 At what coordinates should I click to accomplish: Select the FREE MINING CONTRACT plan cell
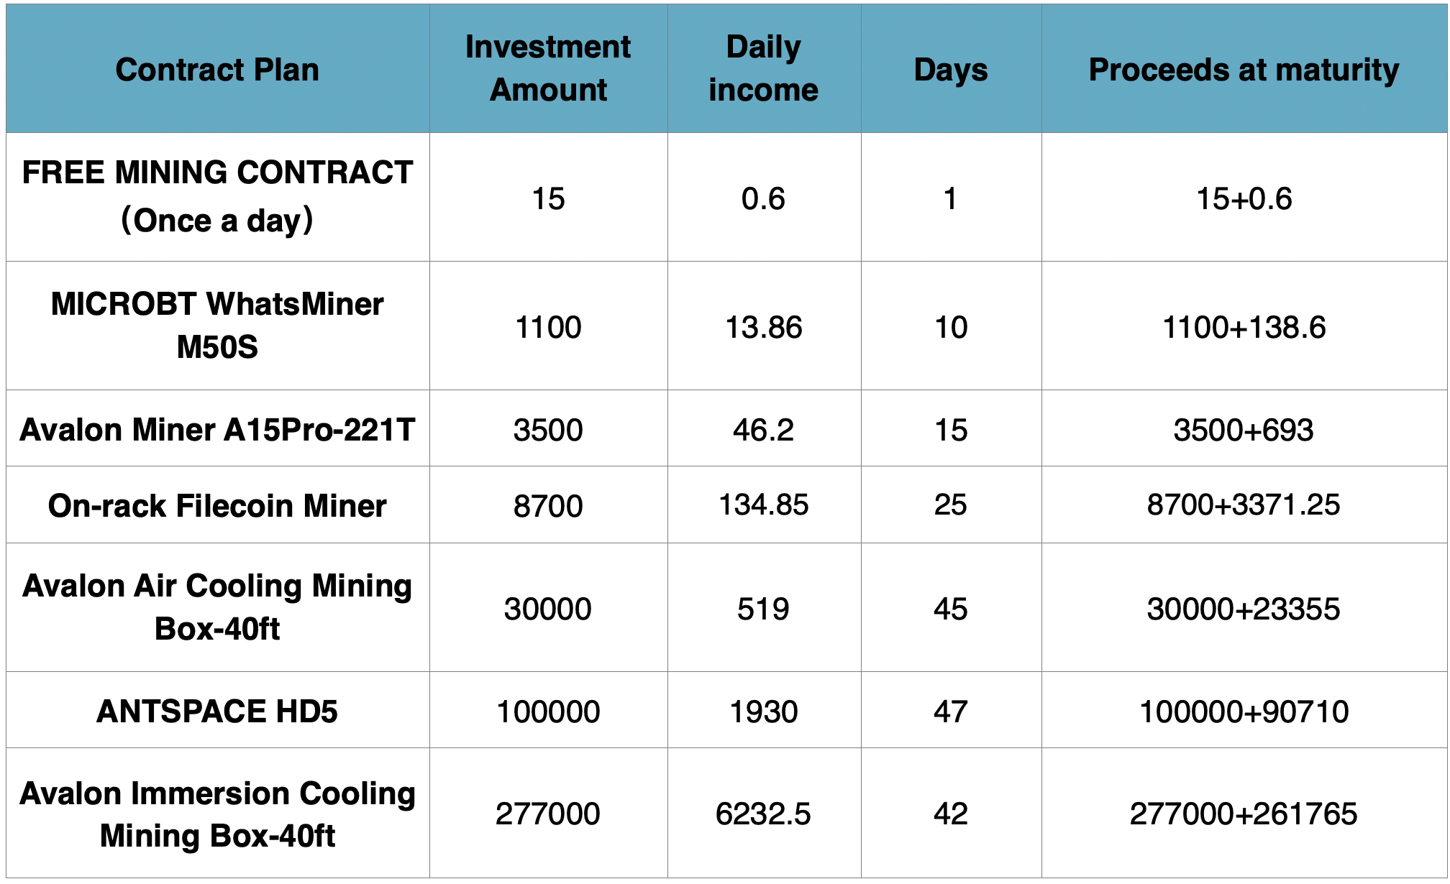[217, 196]
